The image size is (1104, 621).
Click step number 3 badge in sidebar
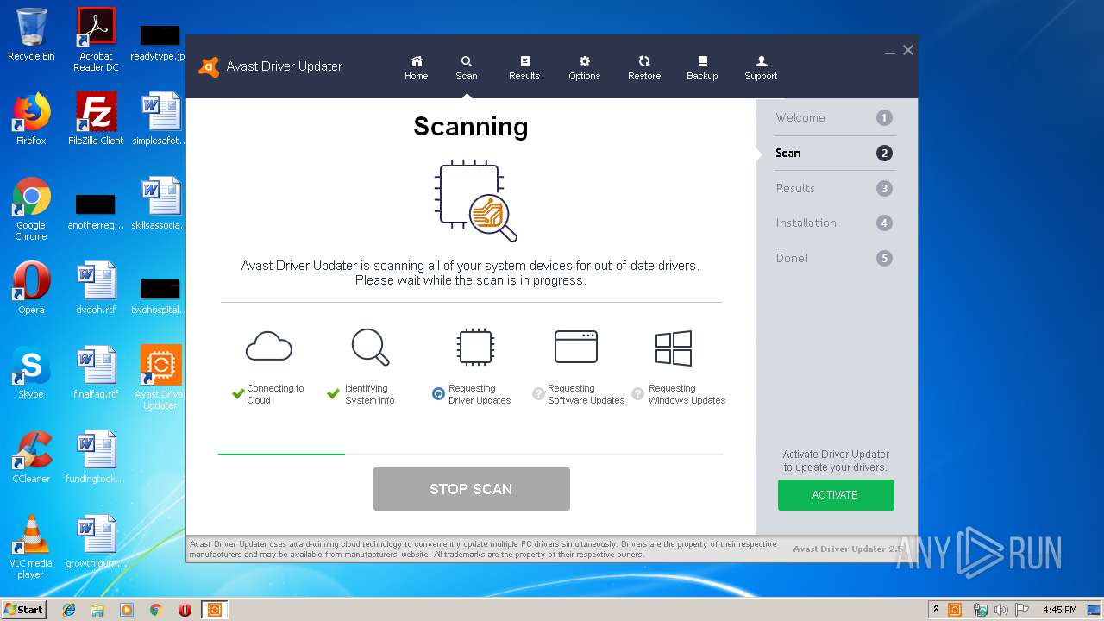[x=884, y=189]
